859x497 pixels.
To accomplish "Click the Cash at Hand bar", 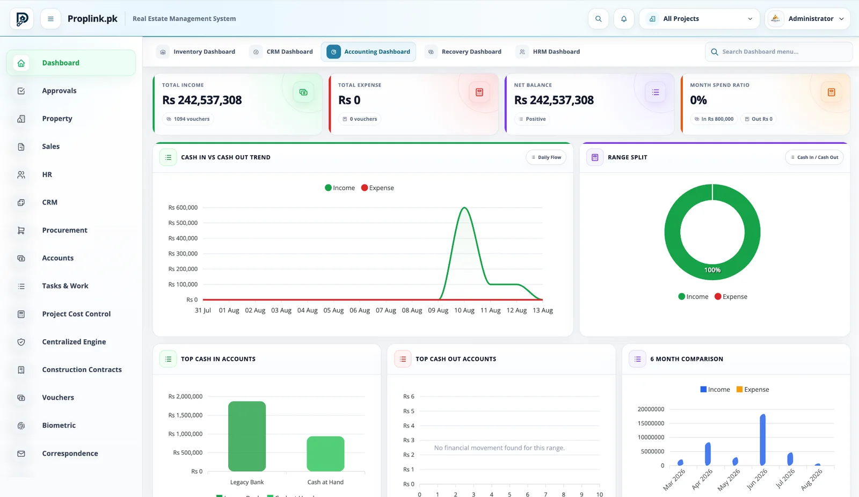I will point(325,454).
